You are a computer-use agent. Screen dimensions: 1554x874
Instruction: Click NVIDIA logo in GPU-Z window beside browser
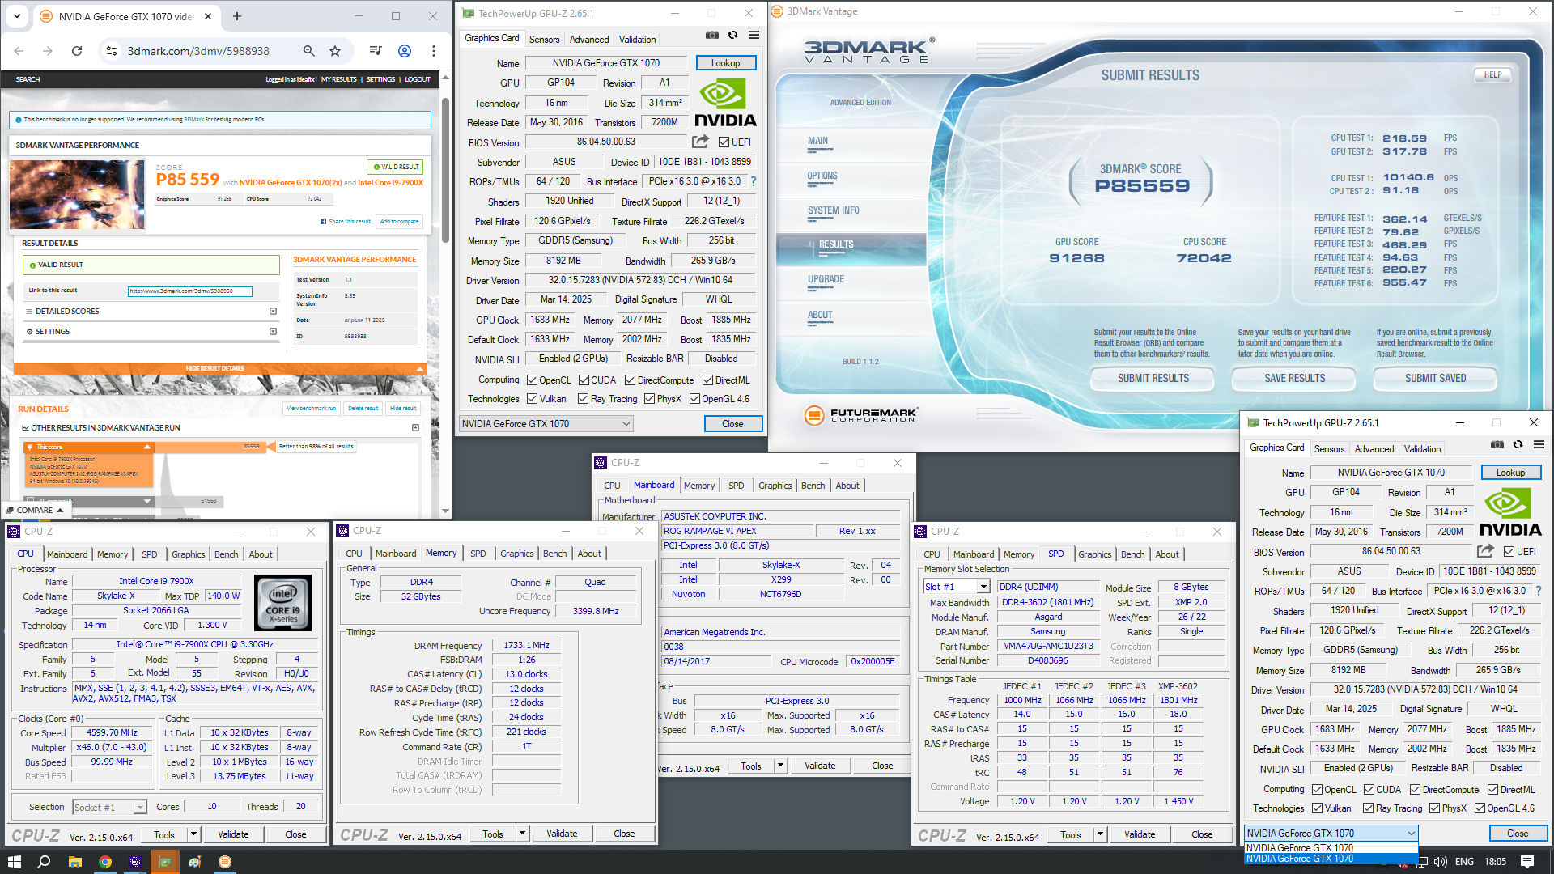point(725,103)
